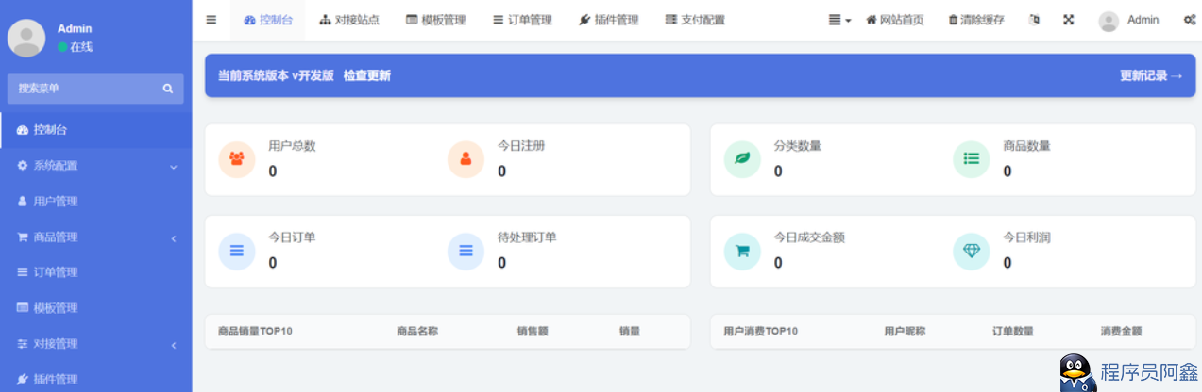Open the top 插件管理 tab
Image resolution: width=1202 pixels, height=392 pixels.
click(x=609, y=20)
